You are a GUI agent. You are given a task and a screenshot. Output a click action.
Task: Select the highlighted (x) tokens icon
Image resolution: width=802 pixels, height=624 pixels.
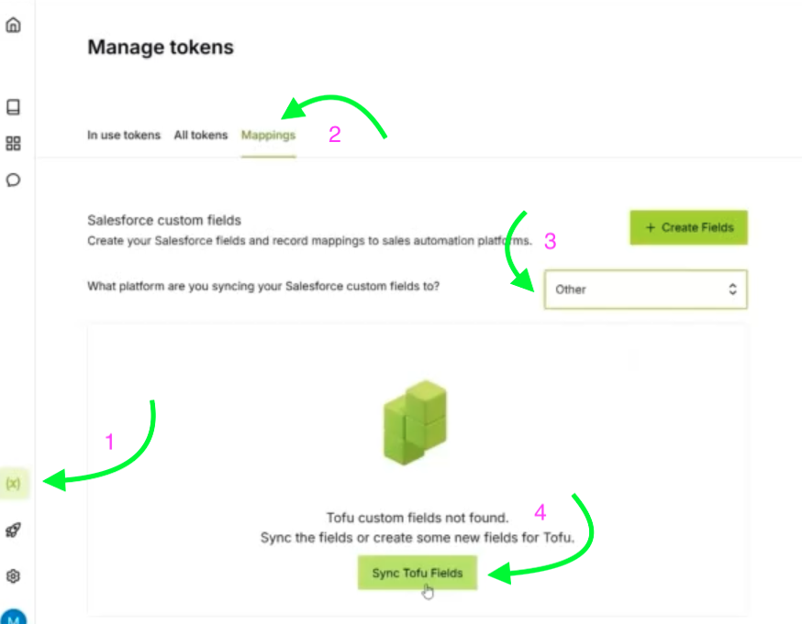[13, 483]
